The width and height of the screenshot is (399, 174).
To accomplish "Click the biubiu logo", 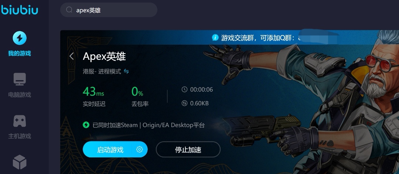I will click(19, 10).
